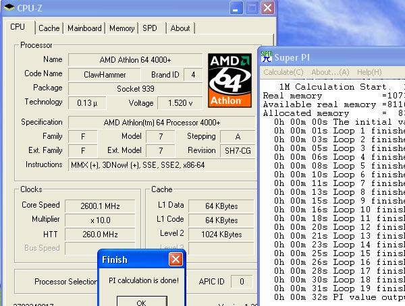Viewport: 405px width, 306px height.
Task: Click the 1M Calculation Start line
Action: 342,87
